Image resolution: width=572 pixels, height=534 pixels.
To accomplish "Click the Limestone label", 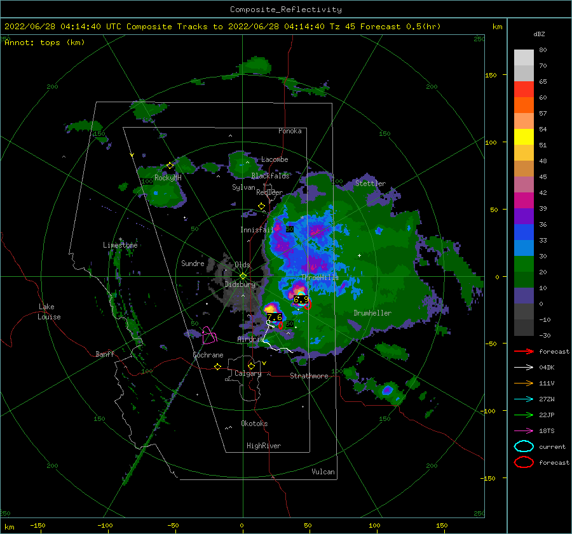I will [x=120, y=245].
